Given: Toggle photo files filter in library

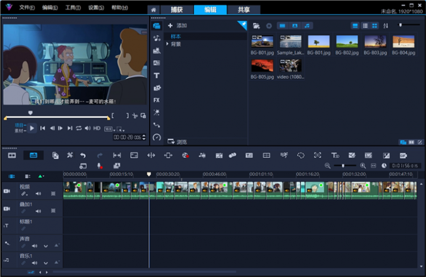Looking at the screenshot, I should pyautogui.click(x=295, y=26).
